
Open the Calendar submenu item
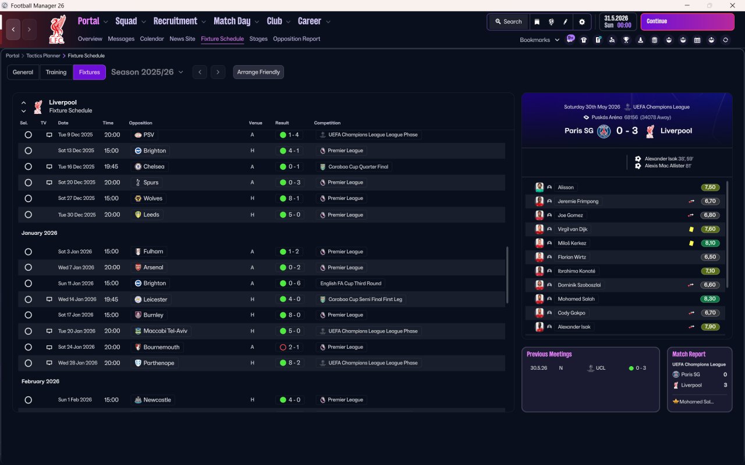(152, 39)
